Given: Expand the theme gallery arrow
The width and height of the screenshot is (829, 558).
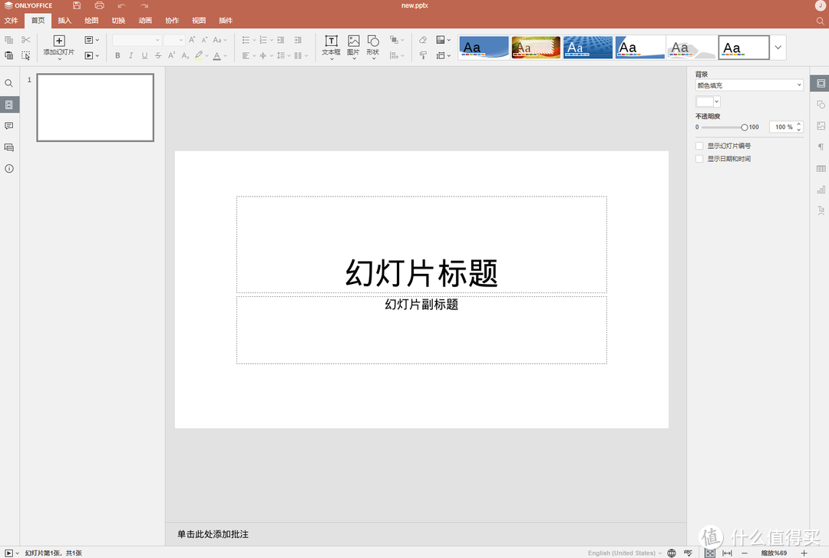Looking at the screenshot, I should coord(778,47).
